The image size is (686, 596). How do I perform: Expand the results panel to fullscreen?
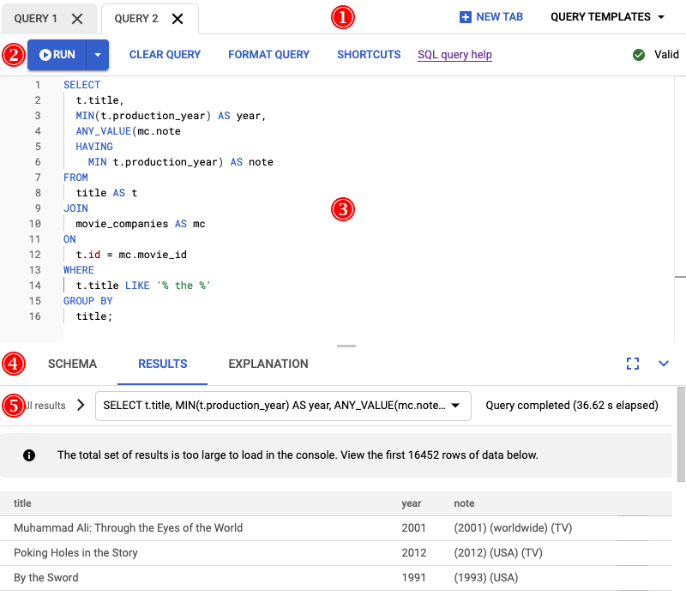coord(633,364)
